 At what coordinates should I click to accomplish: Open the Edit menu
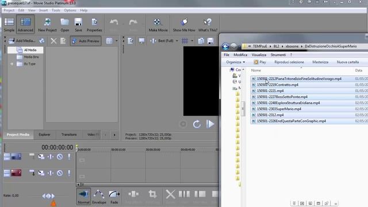pyautogui.click(x=21, y=10)
